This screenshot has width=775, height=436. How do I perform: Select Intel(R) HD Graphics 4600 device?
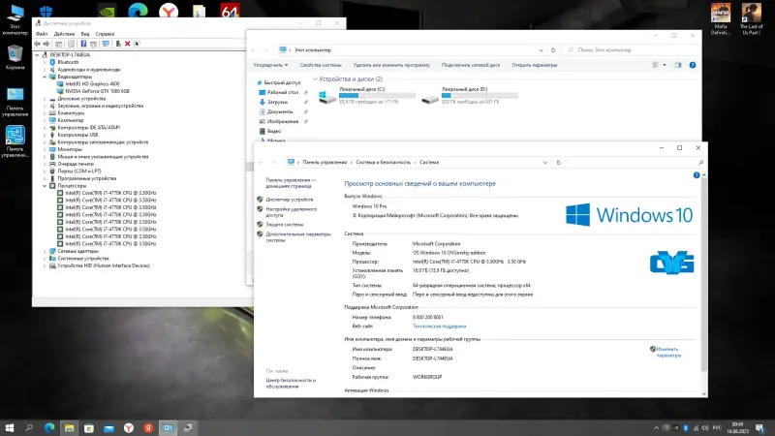(92, 84)
